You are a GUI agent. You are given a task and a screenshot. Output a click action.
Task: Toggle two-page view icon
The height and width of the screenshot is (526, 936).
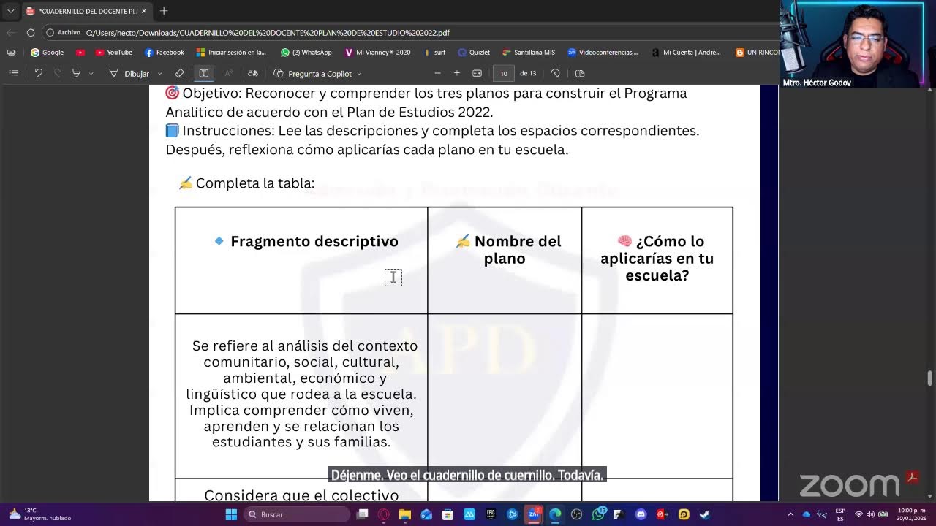point(580,73)
